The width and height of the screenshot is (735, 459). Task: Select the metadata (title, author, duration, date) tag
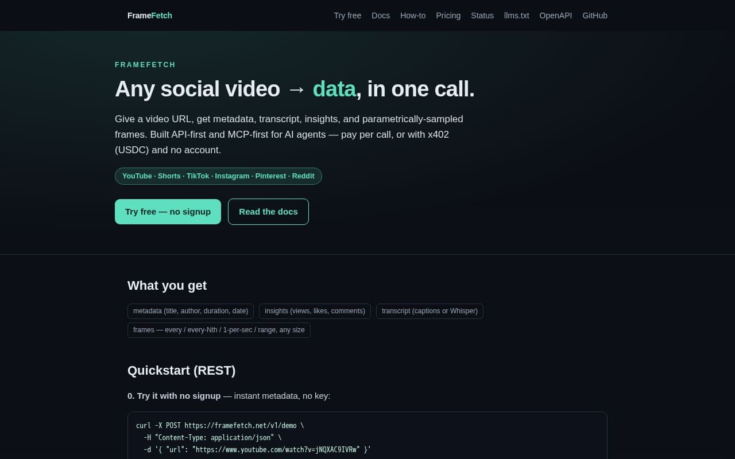[191, 311]
